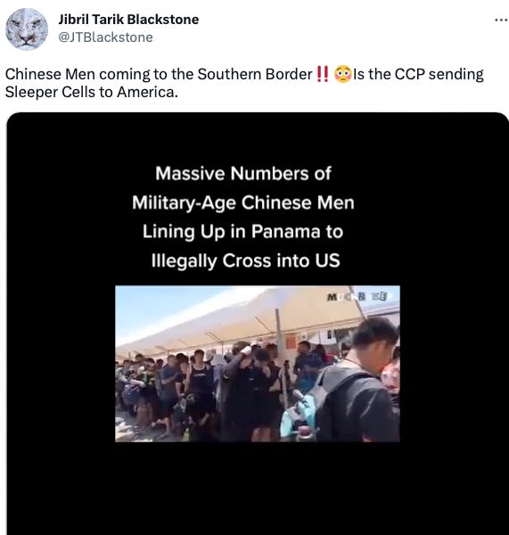
Task: Click the MUCKRAKER watermark in video
Action: pyautogui.click(x=357, y=297)
